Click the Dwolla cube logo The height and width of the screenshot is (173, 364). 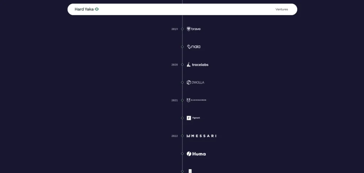click(196, 82)
